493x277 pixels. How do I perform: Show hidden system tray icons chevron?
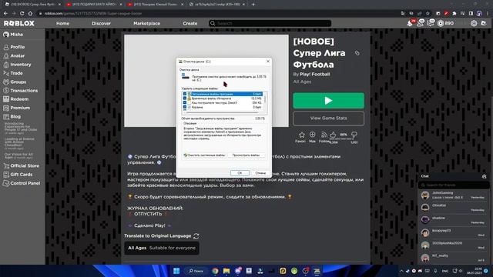click(x=401, y=271)
